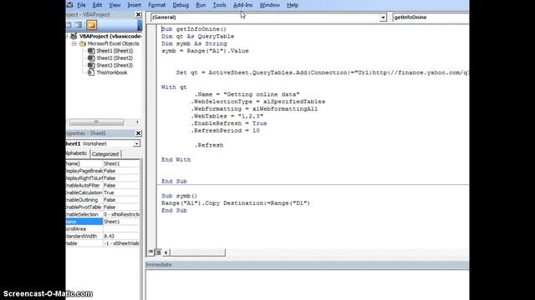Click the (Name) property value Sheet1
Screen dimensions: 535x300
click(121, 163)
